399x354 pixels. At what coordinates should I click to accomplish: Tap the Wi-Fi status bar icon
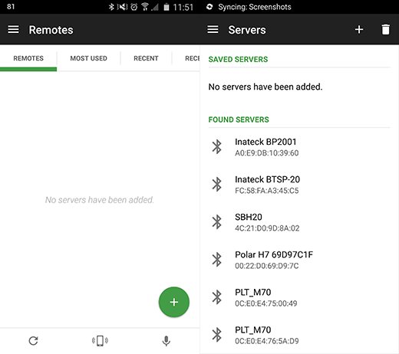[145, 7]
